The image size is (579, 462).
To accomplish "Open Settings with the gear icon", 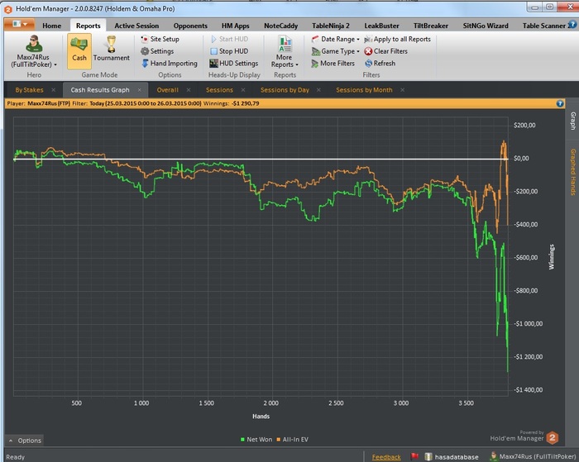I will click(157, 51).
